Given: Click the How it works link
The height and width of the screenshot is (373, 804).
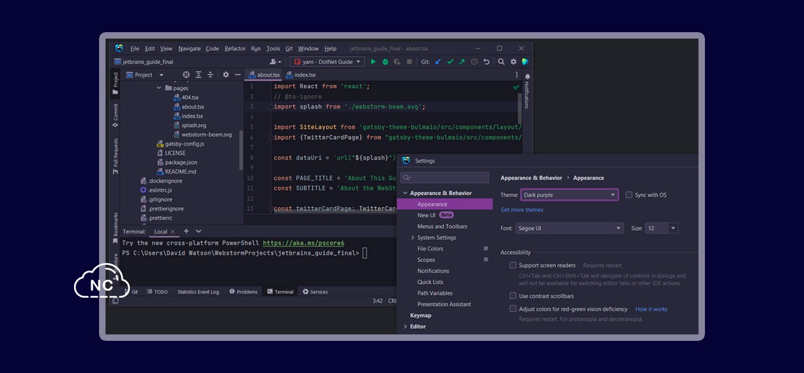Looking at the screenshot, I should point(652,309).
